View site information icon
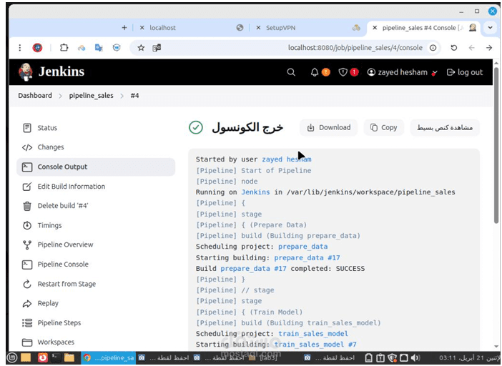Image resolution: width=502 pixels, height=366 pixels. [433, 48]
